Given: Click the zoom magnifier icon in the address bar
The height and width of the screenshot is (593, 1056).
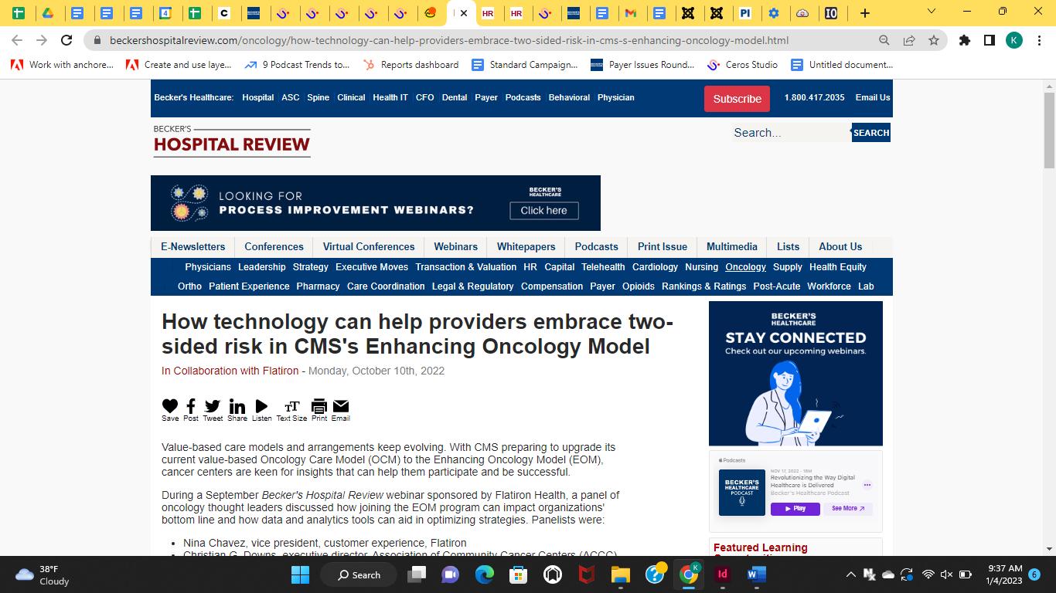Looking at the screenshot, I should click(x=884, y=40).
